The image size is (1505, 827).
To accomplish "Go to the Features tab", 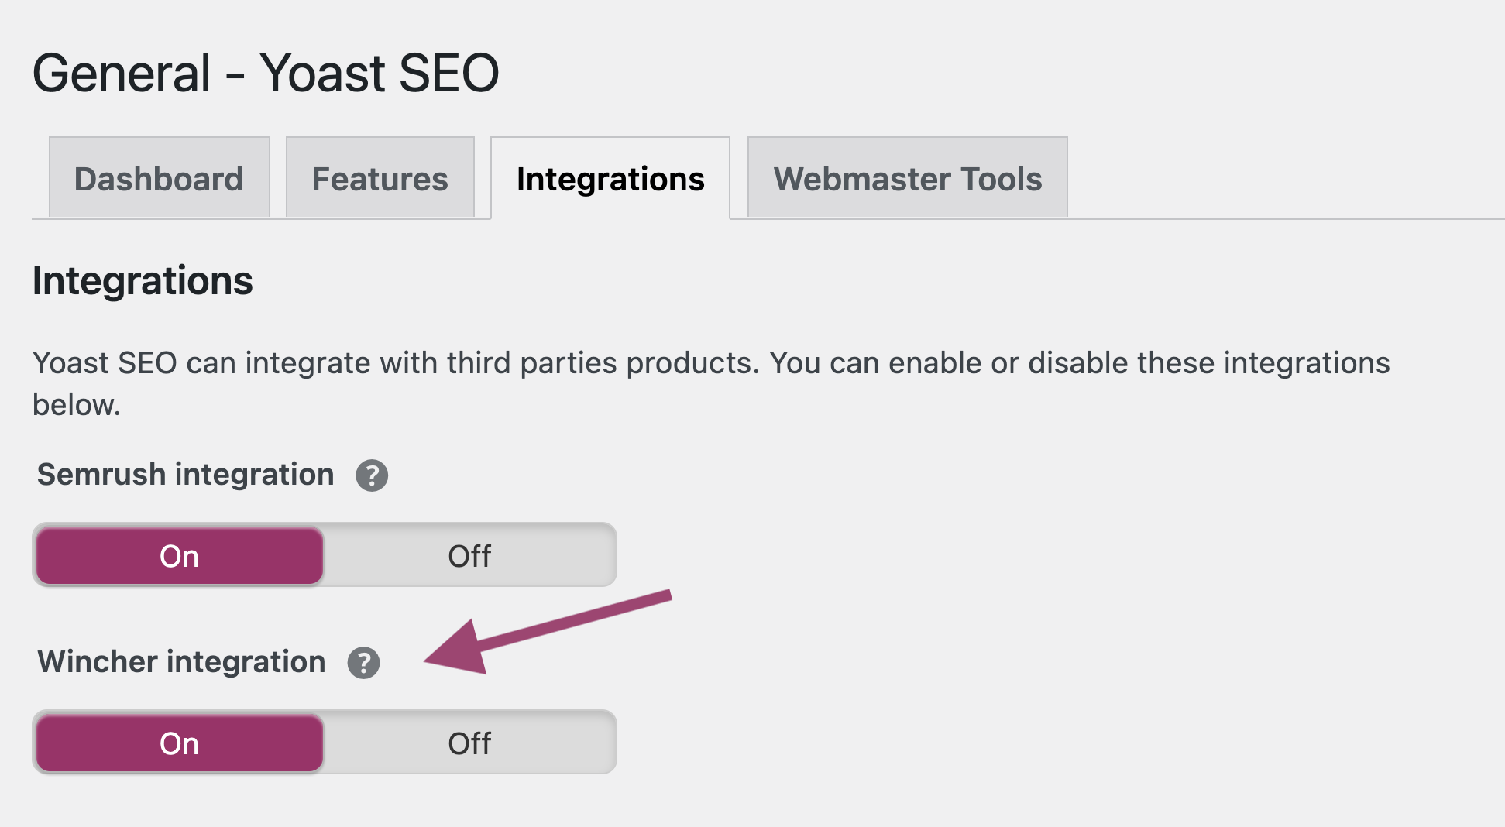I will tap(380, 178).
